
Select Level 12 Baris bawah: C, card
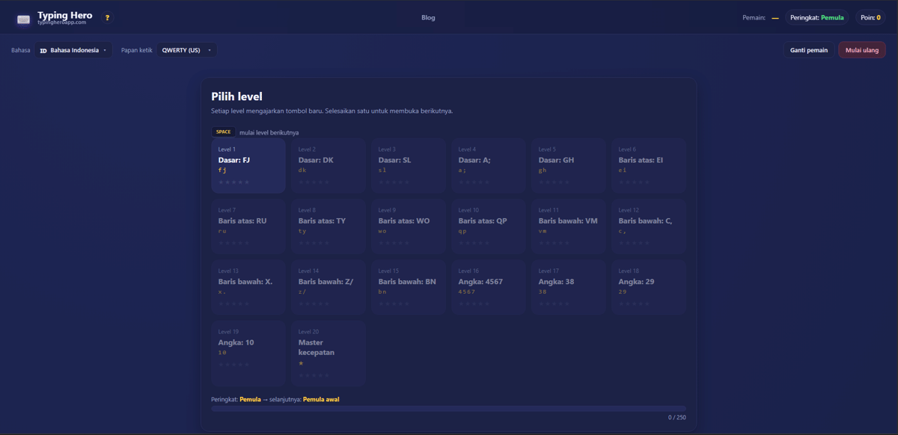click(x=649, y=226)
